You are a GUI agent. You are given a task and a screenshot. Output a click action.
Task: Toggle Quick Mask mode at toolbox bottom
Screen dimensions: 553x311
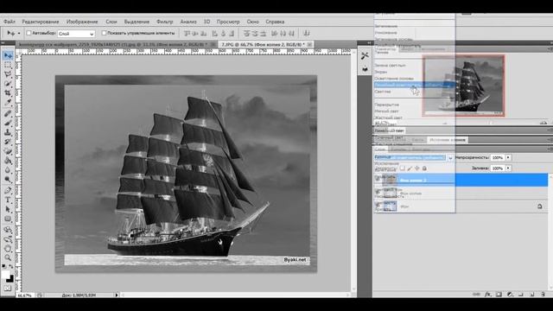(x=8, y=289)
